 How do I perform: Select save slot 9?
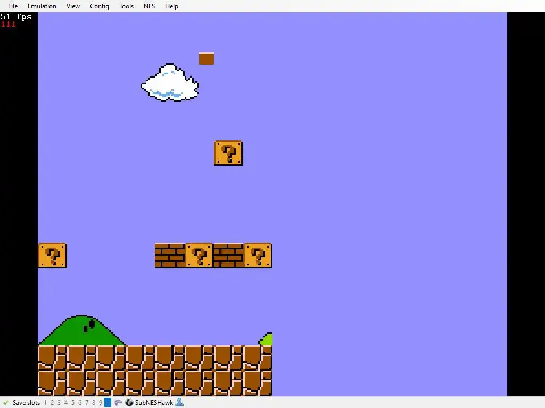[101, 403]
